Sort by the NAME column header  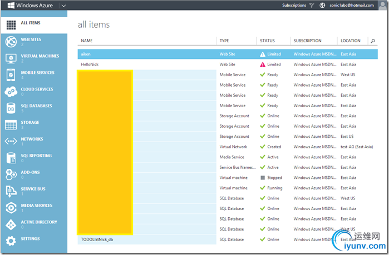87,41
